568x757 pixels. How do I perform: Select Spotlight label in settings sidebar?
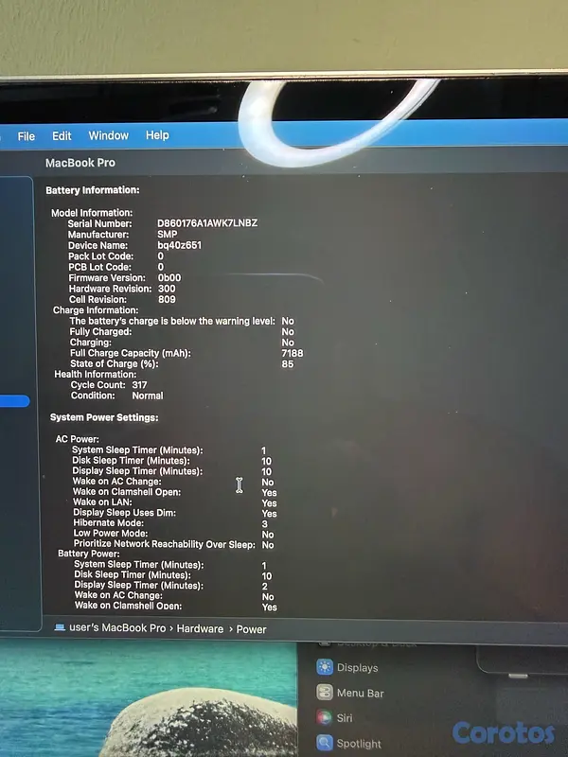tap(359, 744)
